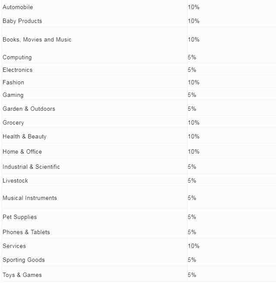Select the Grocery category text
This screenshot has height=283, width=276.
[13, 122]
